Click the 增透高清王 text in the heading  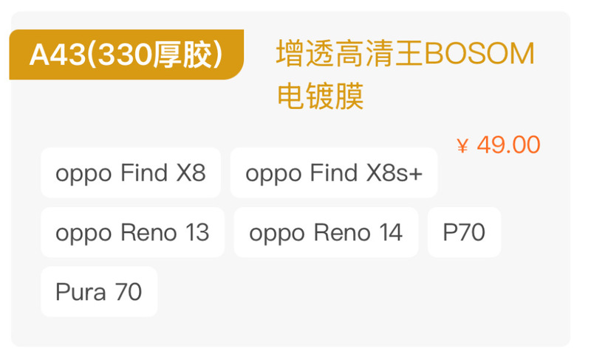(349, 54)
